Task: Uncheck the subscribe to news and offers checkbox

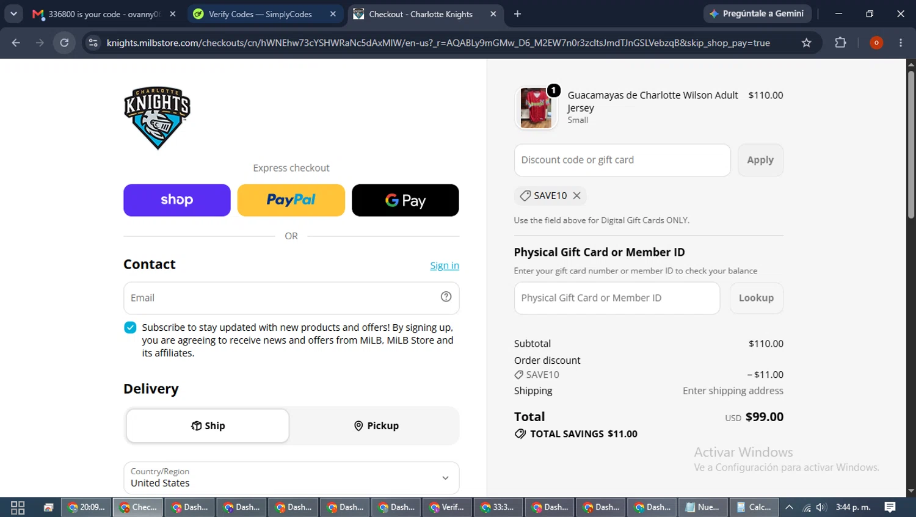Action: (130, 328)
